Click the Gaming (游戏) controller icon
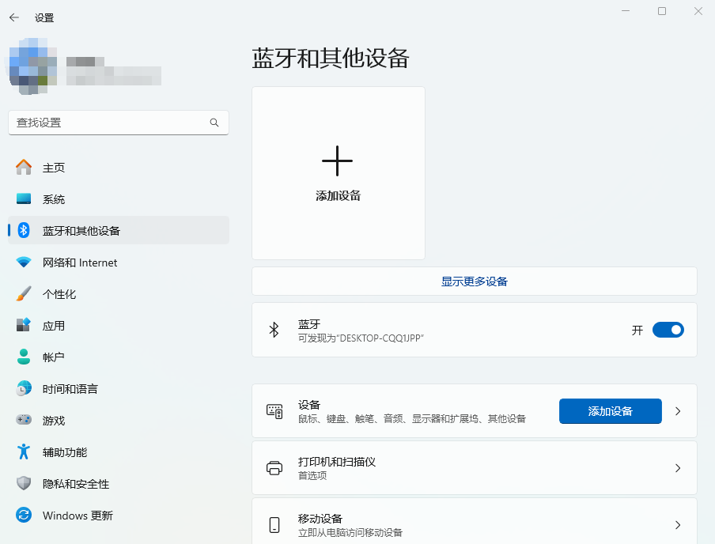The width and height of the screenshot is (715, 544). coord(24,421)
